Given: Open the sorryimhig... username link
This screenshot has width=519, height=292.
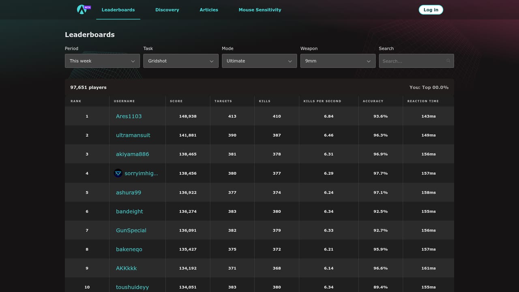Looking at the screenshot, I should 141,173.
